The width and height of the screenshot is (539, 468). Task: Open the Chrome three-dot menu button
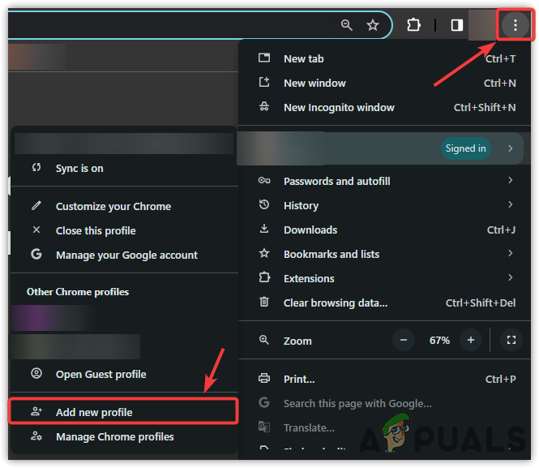tap(515, 25)
